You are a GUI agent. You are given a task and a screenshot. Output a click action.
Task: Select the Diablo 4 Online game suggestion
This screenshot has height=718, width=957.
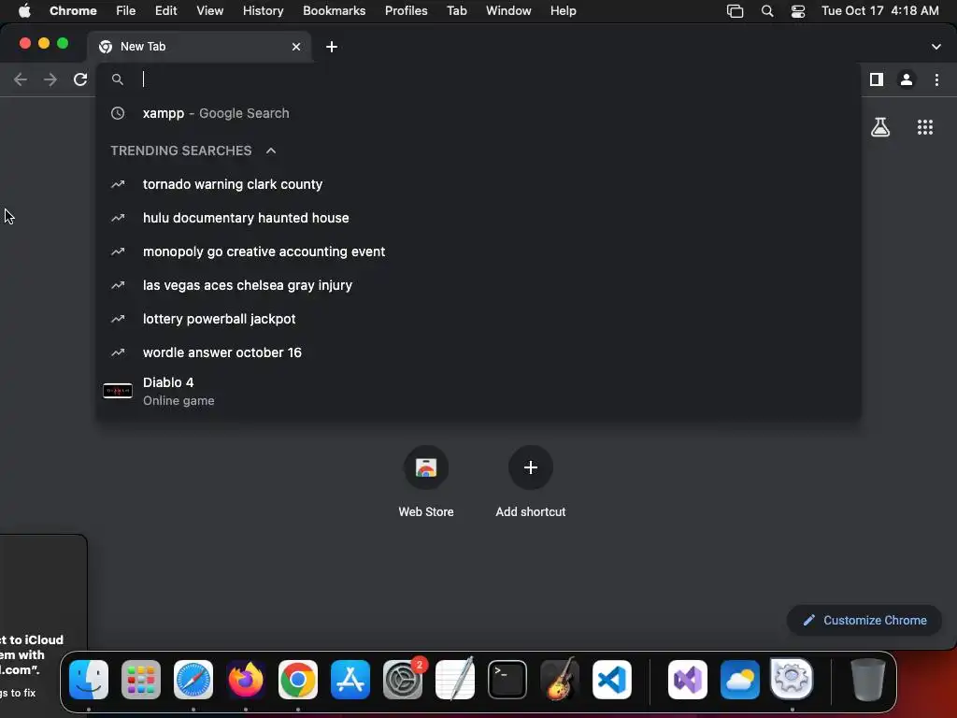tap(478, 392)
